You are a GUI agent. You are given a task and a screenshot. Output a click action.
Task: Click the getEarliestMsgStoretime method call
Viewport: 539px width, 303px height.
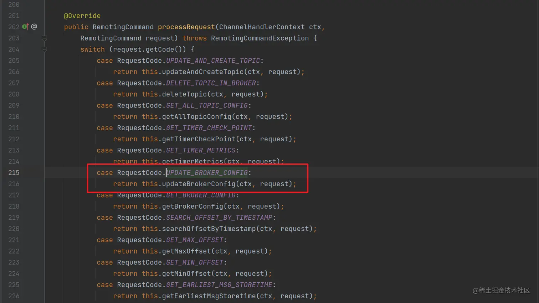[x=209, y=296]
